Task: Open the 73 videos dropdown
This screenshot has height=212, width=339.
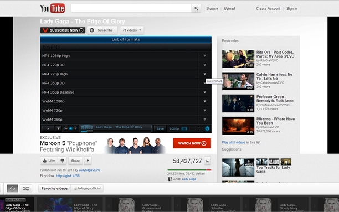Action: (x=132, y=30)
